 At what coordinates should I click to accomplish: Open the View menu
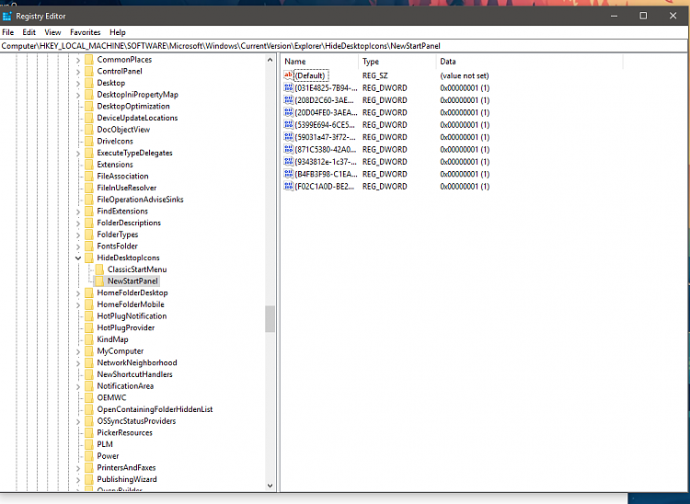click(52, 32)
